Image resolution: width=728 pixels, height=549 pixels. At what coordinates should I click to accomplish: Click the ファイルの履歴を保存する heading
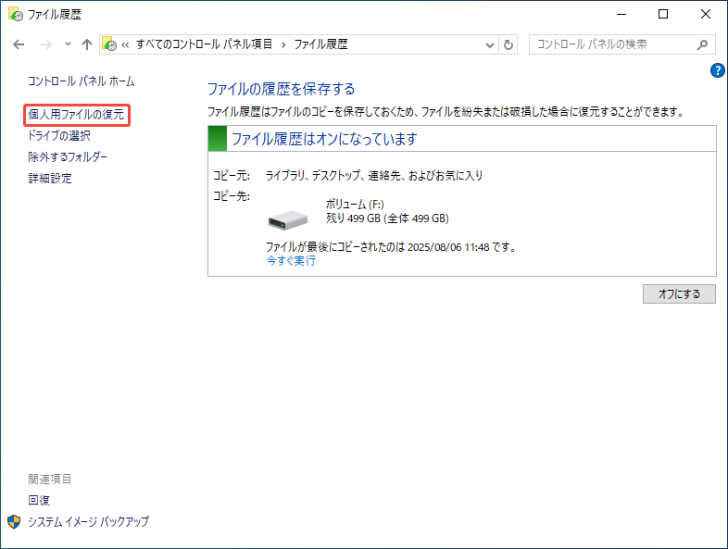281,89
